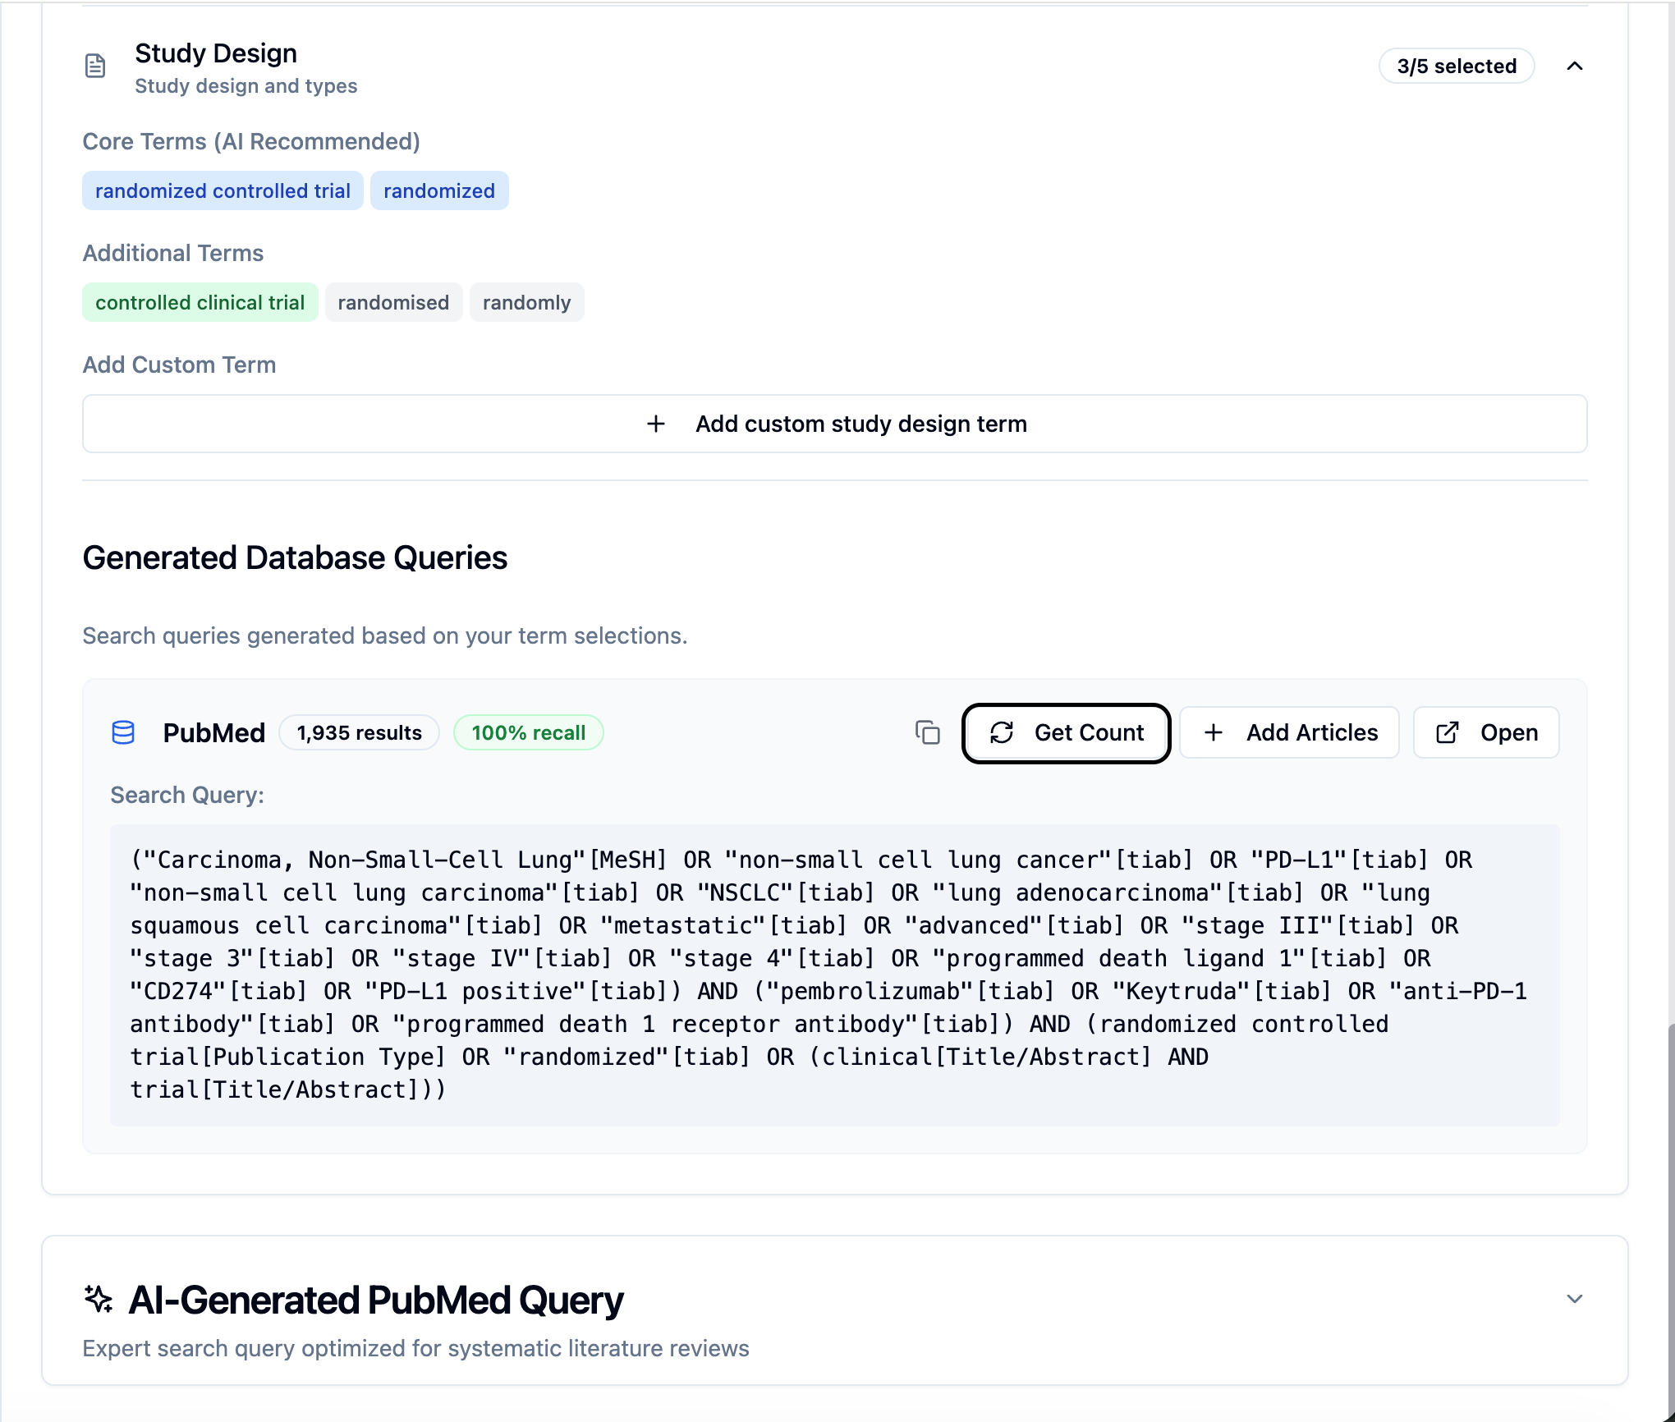The image size is (1675, 1422).
Task: Enable the 'randomised' additional term
Action: pyautogui.click(x=393, y=302)
